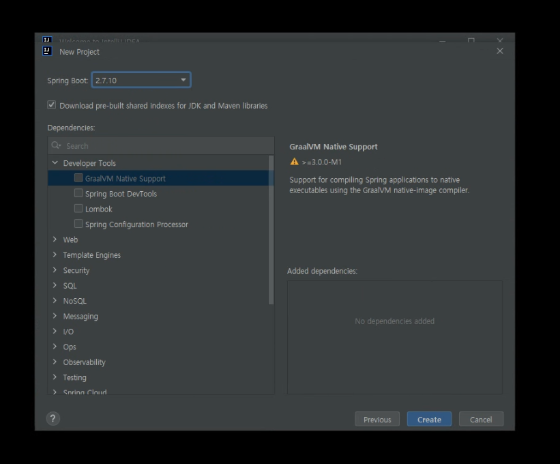This screenshot has height=464, width=560.
Task: Click the search magnifier icon
Action: pyautogui.click(x=56, y=145)
